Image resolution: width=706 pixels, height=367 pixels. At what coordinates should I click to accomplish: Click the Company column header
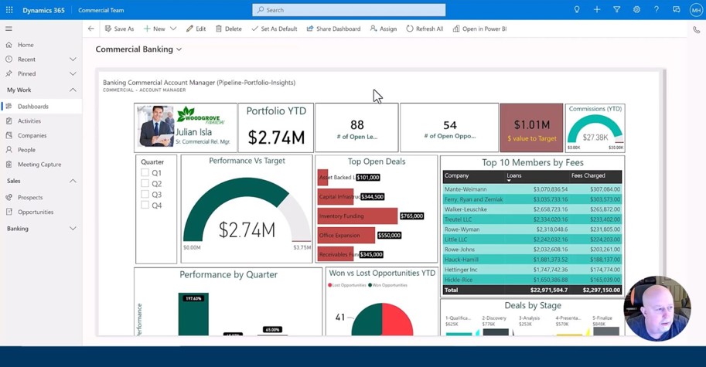[456, 175]
